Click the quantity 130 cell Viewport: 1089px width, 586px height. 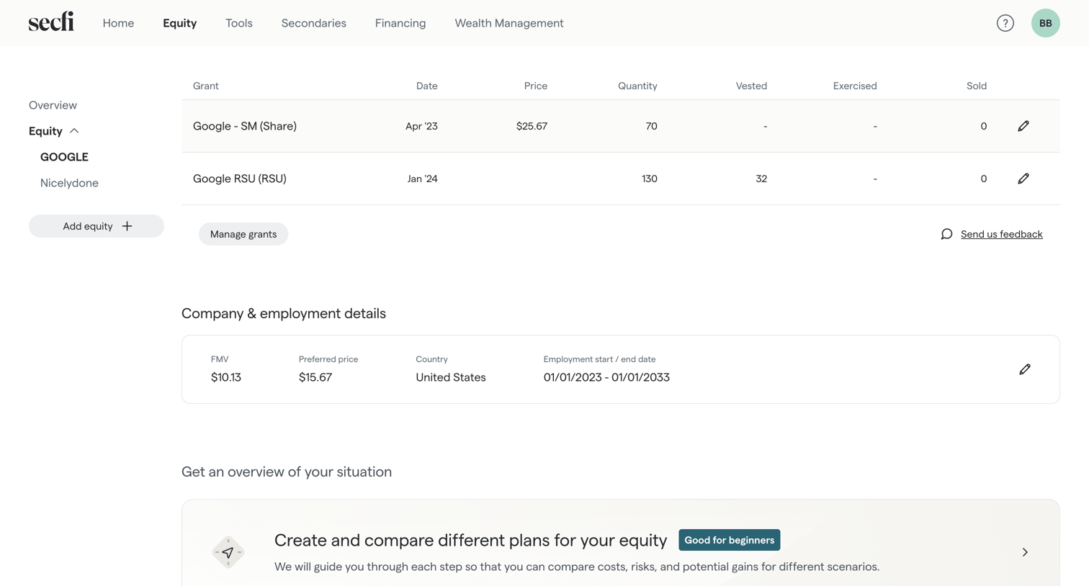click(x=649, y=179)
